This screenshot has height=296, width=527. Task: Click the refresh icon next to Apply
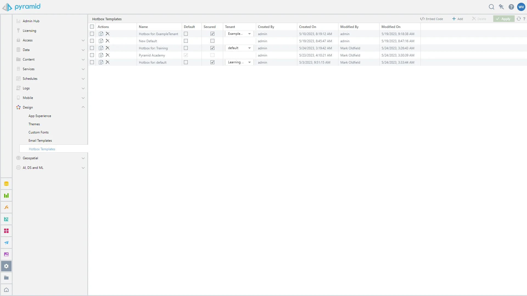pos(518,19)
